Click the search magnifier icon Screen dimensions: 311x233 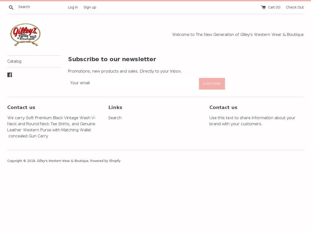(x=11, y=7)
